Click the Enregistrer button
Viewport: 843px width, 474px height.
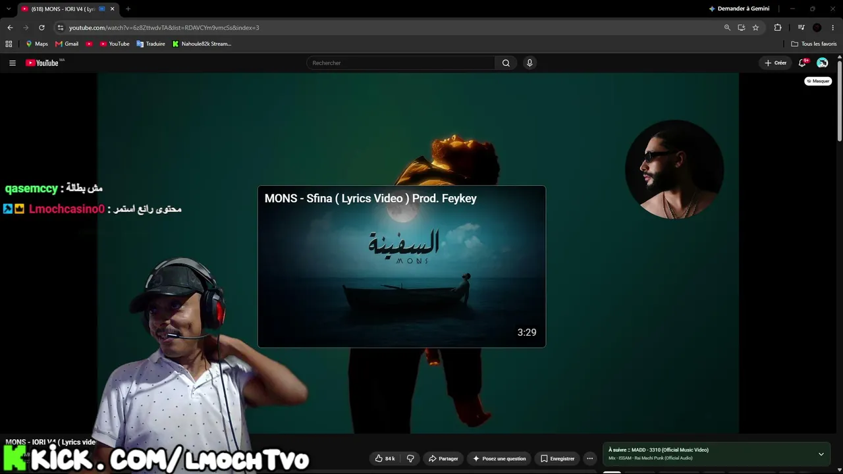point(557,458)
